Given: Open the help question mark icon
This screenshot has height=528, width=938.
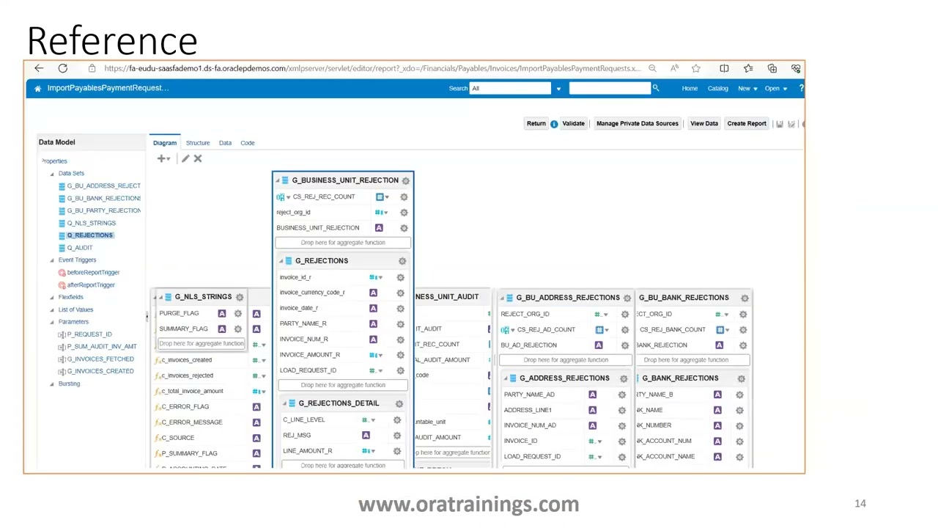Looking at the screenshot, I should click(x=801, y=88).
